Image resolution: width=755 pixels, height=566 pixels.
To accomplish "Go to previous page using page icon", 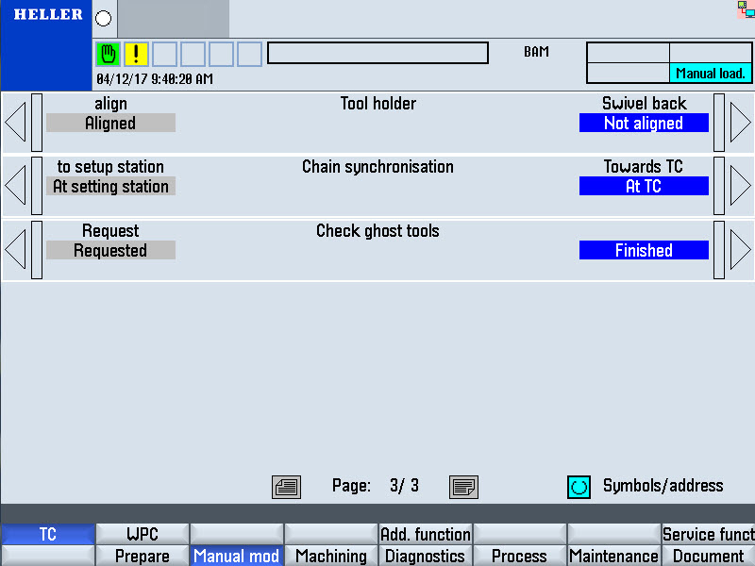I will click(x=286, y=487).
